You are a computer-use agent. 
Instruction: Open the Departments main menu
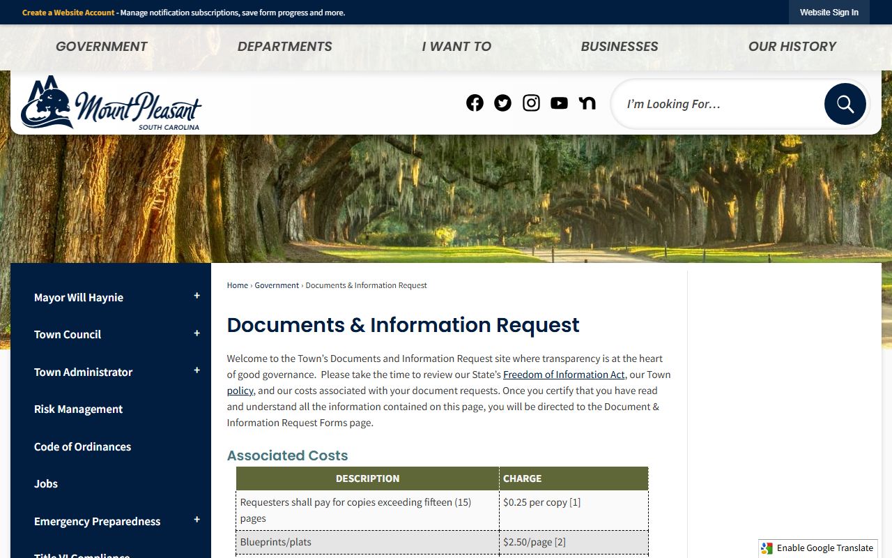pyautogui.click(x=284, y=47)
